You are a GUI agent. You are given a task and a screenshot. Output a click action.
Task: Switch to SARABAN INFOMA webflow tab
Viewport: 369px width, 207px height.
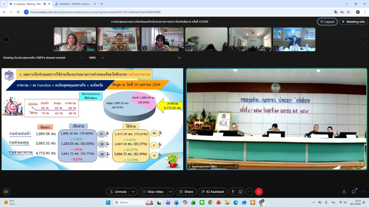(x=75, y=4)
